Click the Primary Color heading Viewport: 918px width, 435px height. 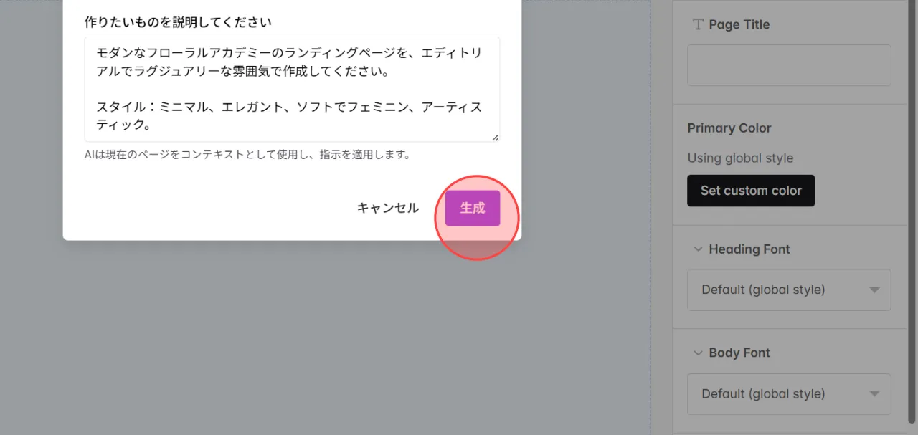click(x=729, y=128)
